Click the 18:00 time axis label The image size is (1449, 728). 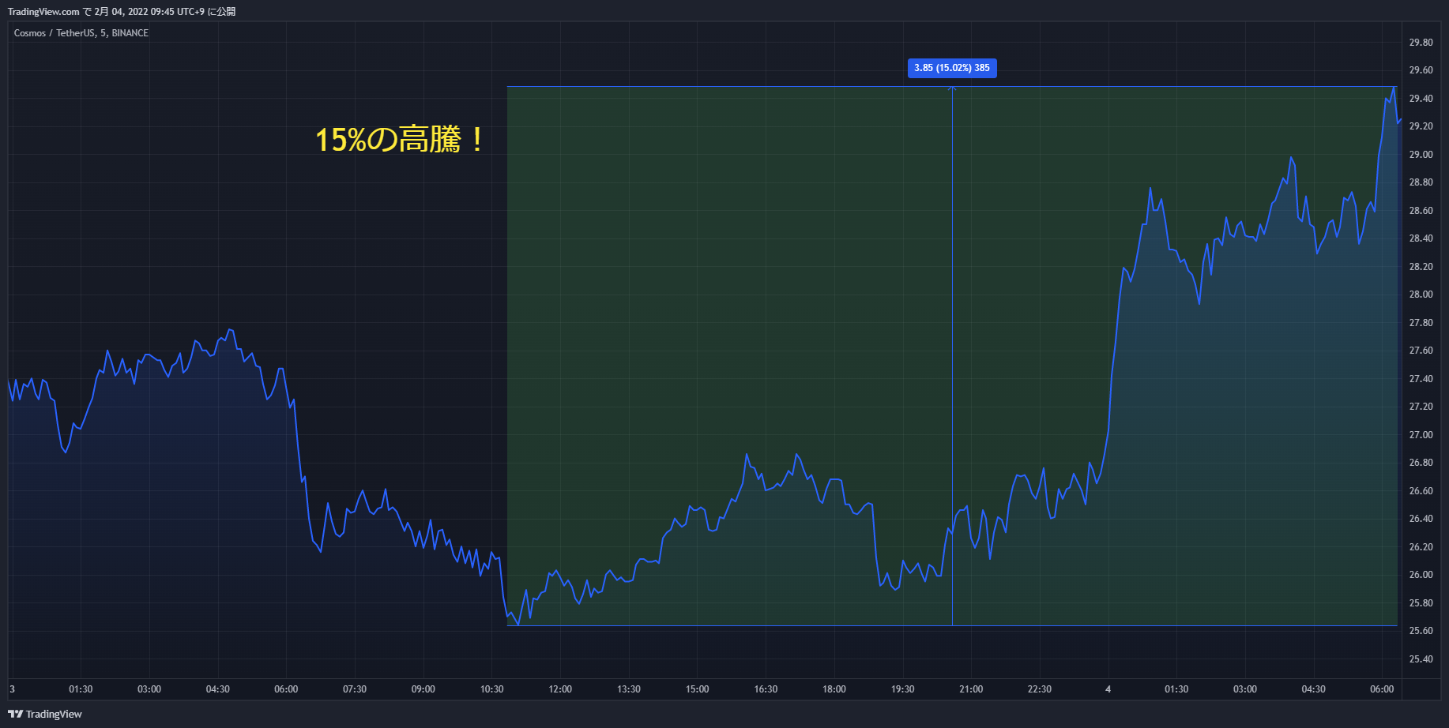(834, 689)
